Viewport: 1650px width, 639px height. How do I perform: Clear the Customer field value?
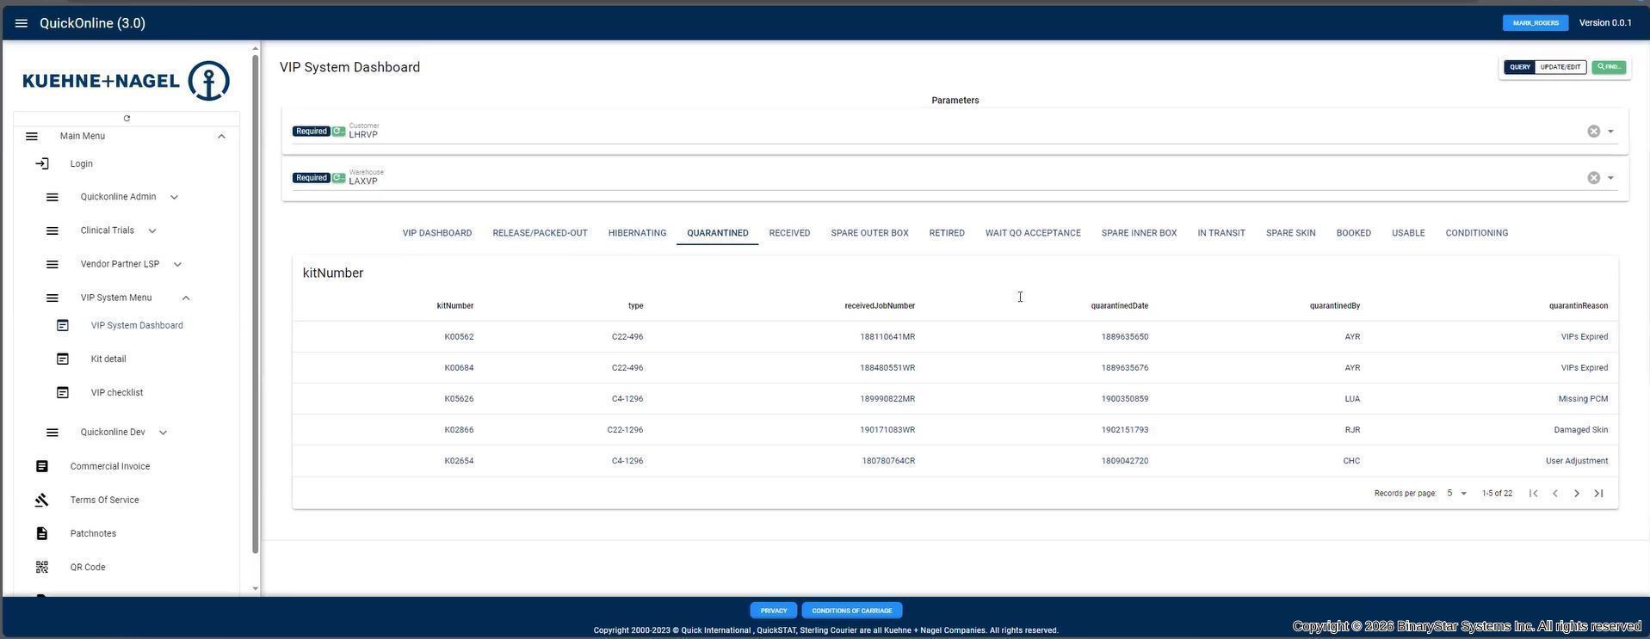(1593, 132)
